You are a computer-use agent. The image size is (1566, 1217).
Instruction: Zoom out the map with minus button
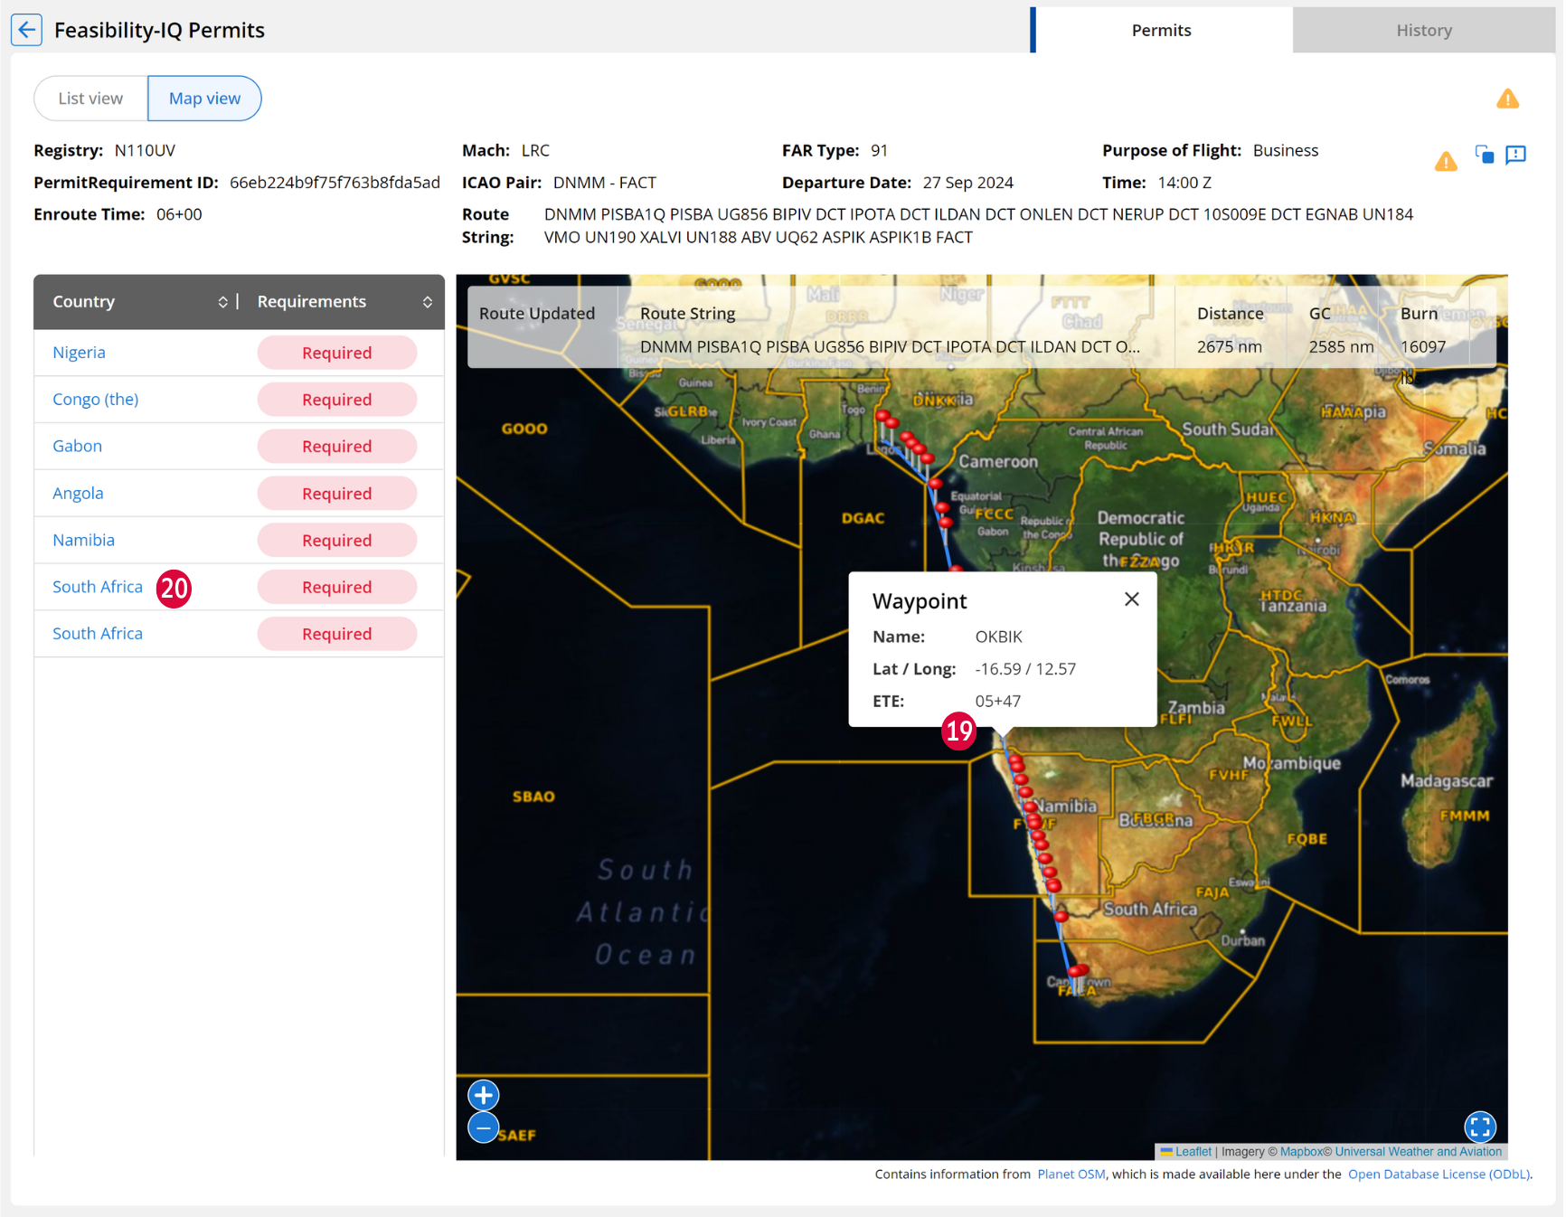click(484, 1128)
